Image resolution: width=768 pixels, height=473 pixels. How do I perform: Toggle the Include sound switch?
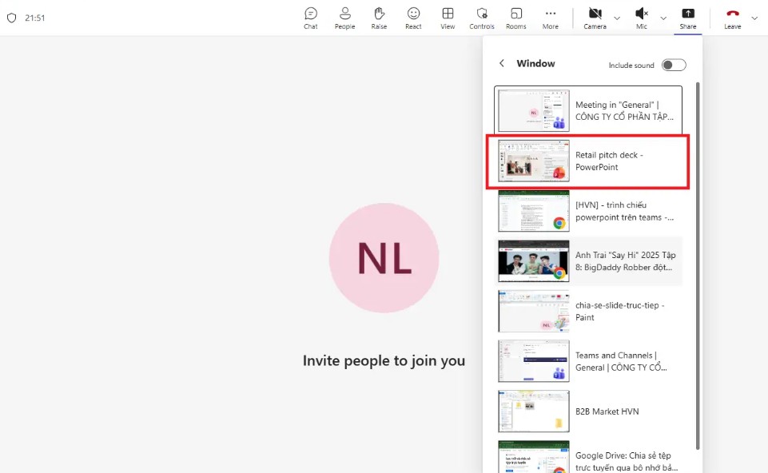(x=673, y=66)
